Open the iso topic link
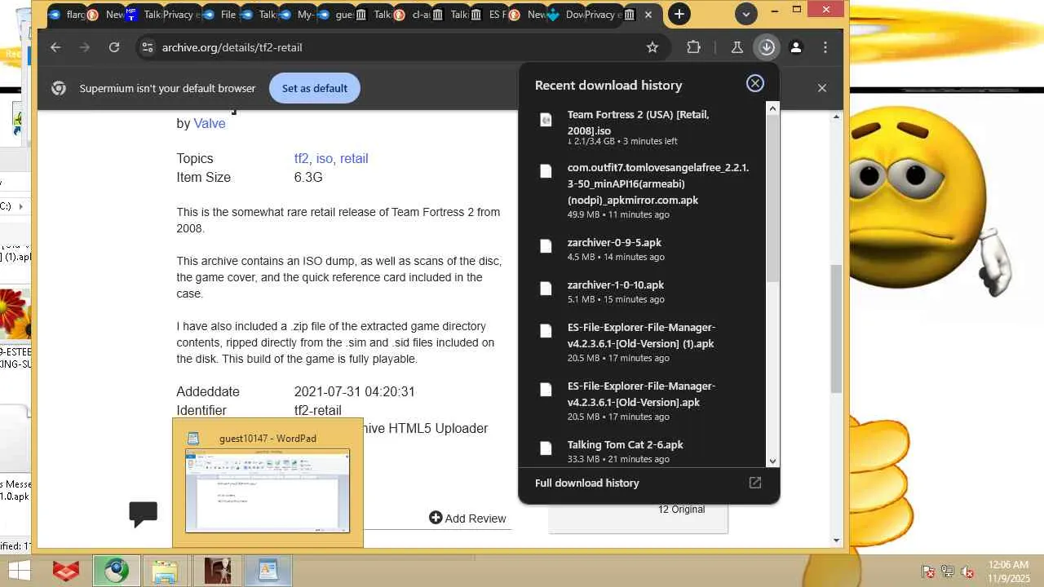The width and height of the screenshot is (1044, 587). pos(324,158)
